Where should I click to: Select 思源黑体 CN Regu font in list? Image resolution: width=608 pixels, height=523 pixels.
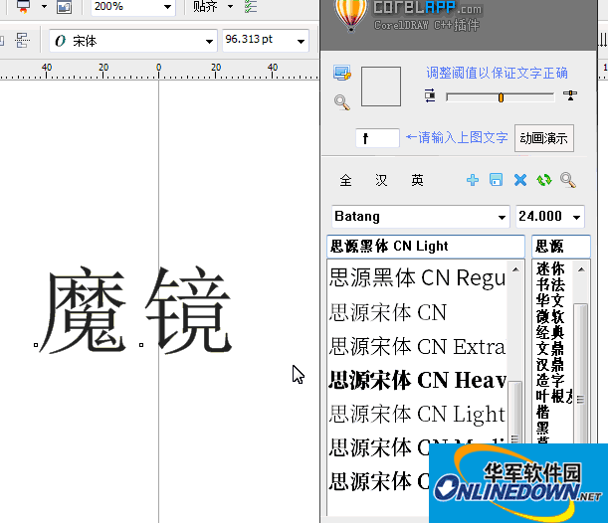[x=417, y=277]
